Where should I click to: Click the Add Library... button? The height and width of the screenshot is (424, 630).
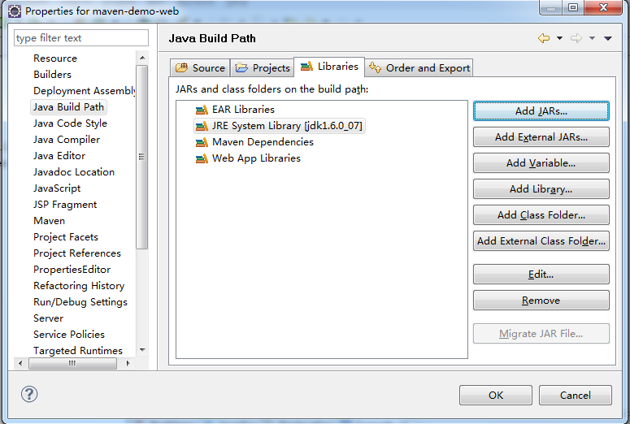(x=541, y=188)
